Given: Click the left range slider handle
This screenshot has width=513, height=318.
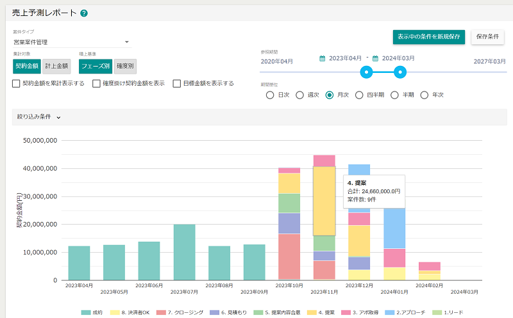Looking at the screenshot, I should pyautogui.click(x=366, y=72).
